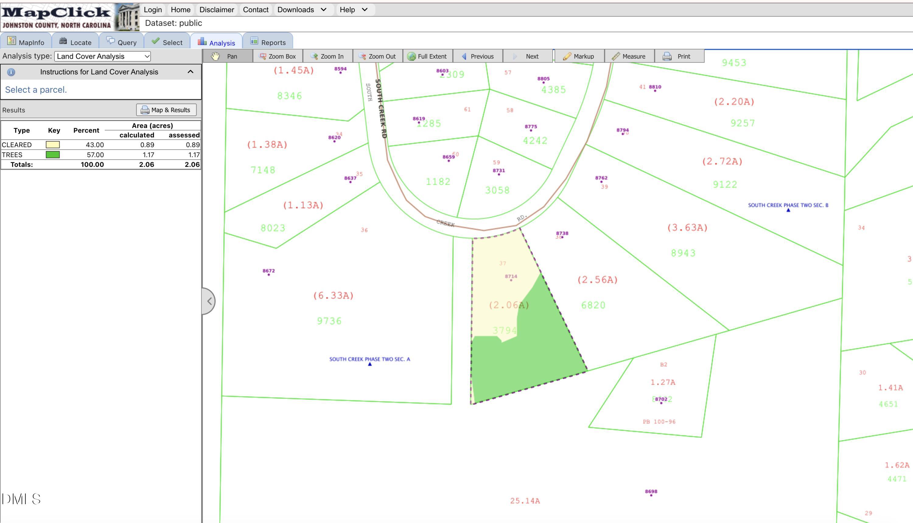Go to the Next map view
The image size is (913, 523).
pos(528,56)
